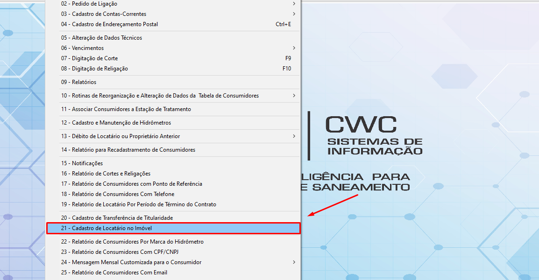The image size is (539, 280).
Task: Expand 03 - Cadastro de Contas-Correntes submenu
Action: click(294, 14)
